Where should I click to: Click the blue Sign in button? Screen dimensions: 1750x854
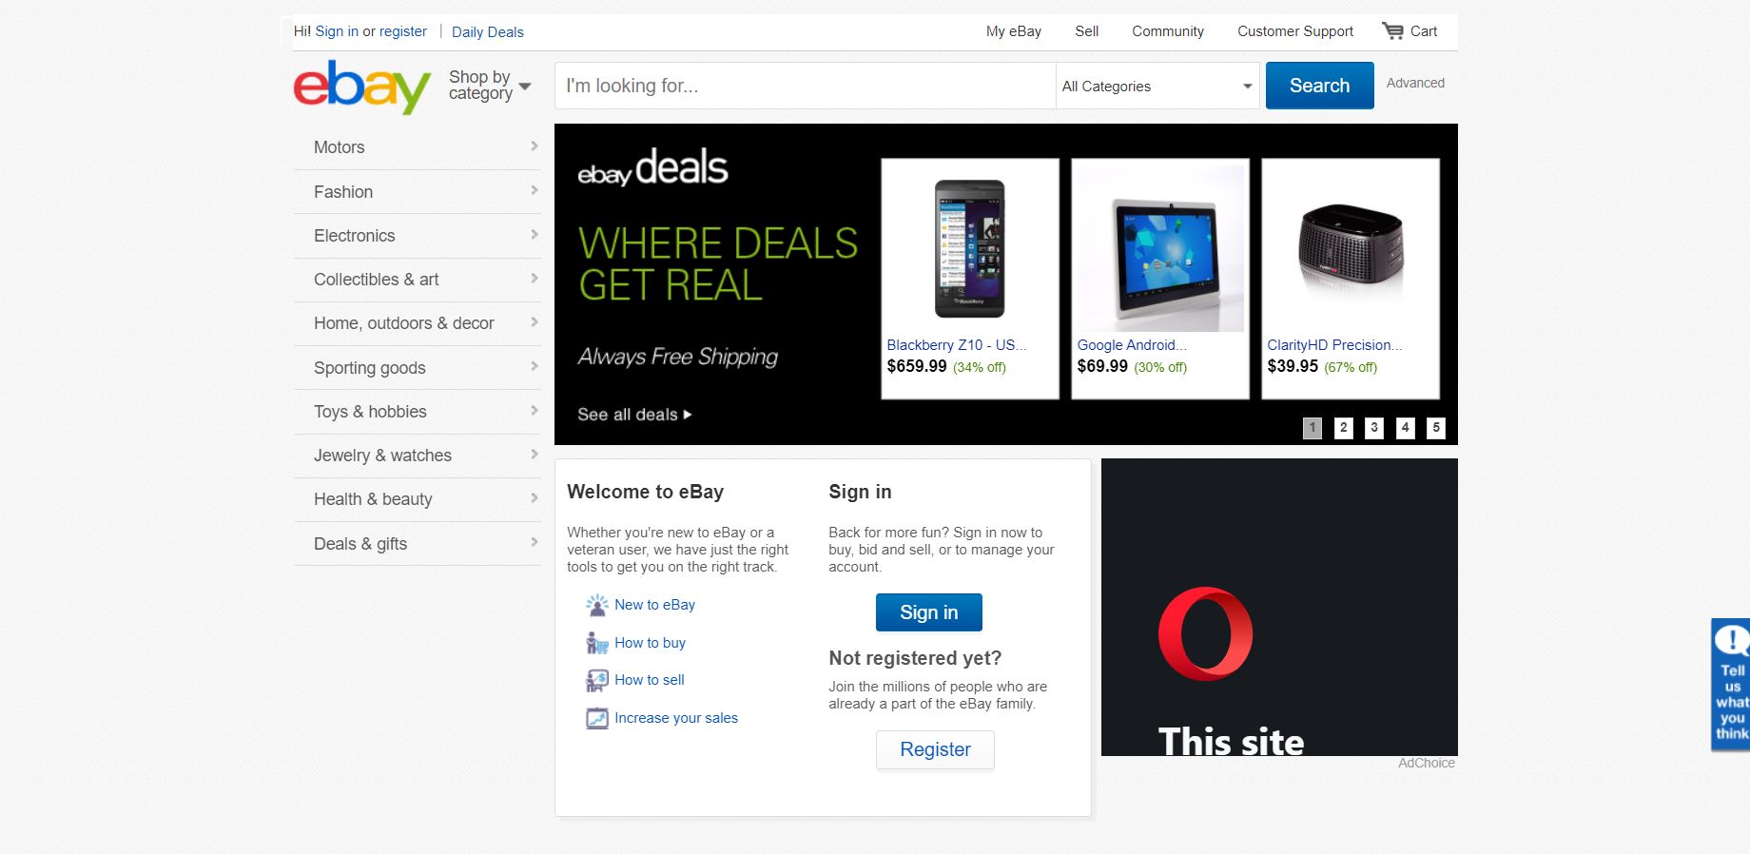point(928,612)
